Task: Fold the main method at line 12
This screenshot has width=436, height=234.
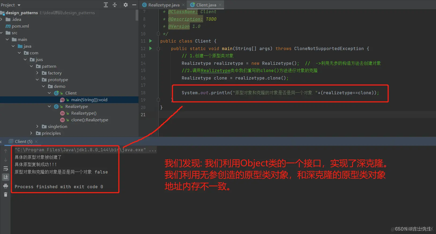Action: (158, 48)
